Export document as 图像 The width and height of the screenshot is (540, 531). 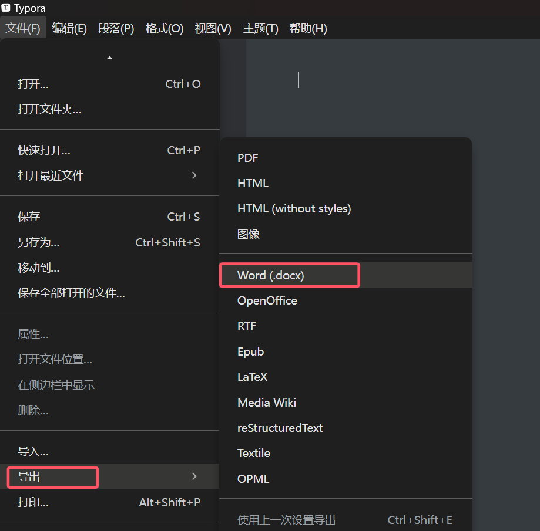pyautogui.click(x=346, y=234)
